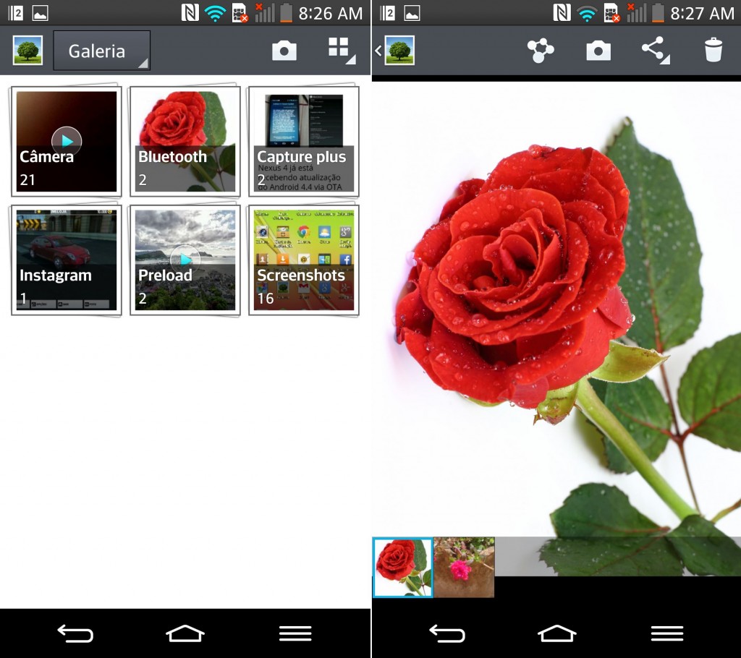The width and height of the screenshot is (741, 658).
Task: Select pink flower thumbnail in filmstrip
Action: (x=464, y=568)
